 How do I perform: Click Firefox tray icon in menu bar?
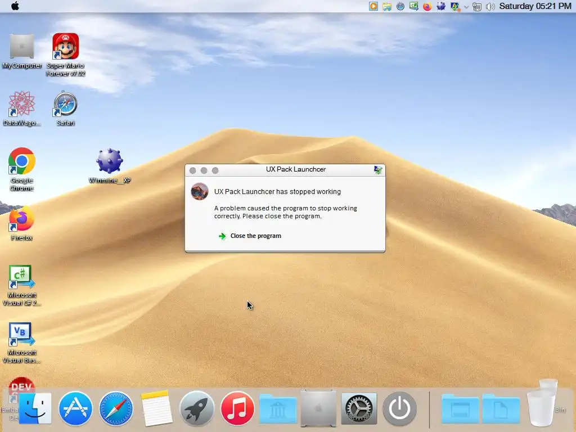(427, 6)
